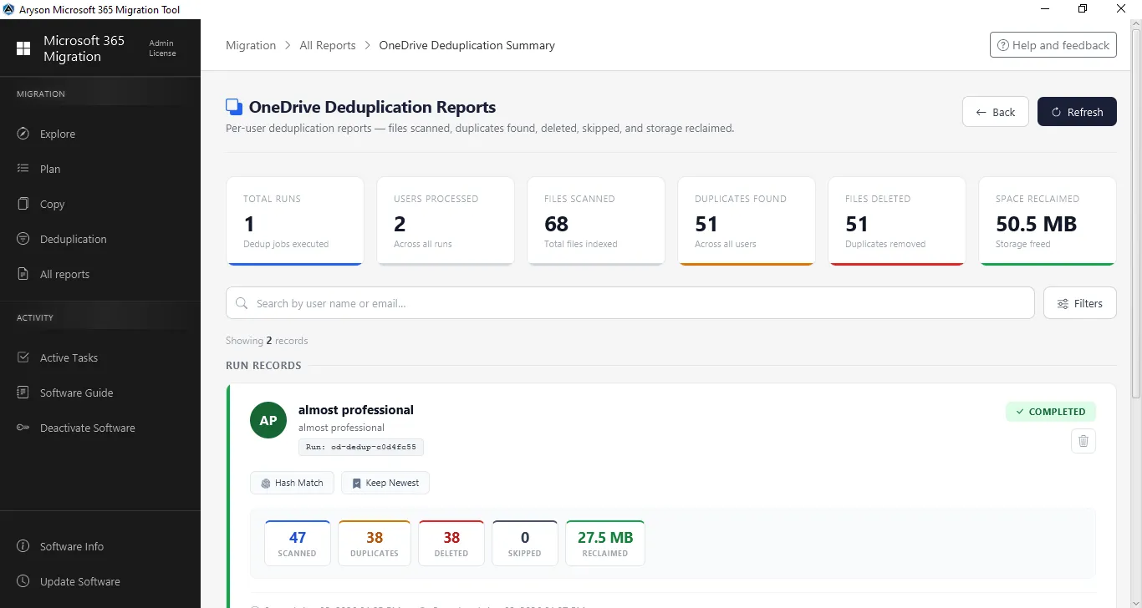Choose Update Software
Viewport: 1142px width, 608px height.
(x=100, y=581)
